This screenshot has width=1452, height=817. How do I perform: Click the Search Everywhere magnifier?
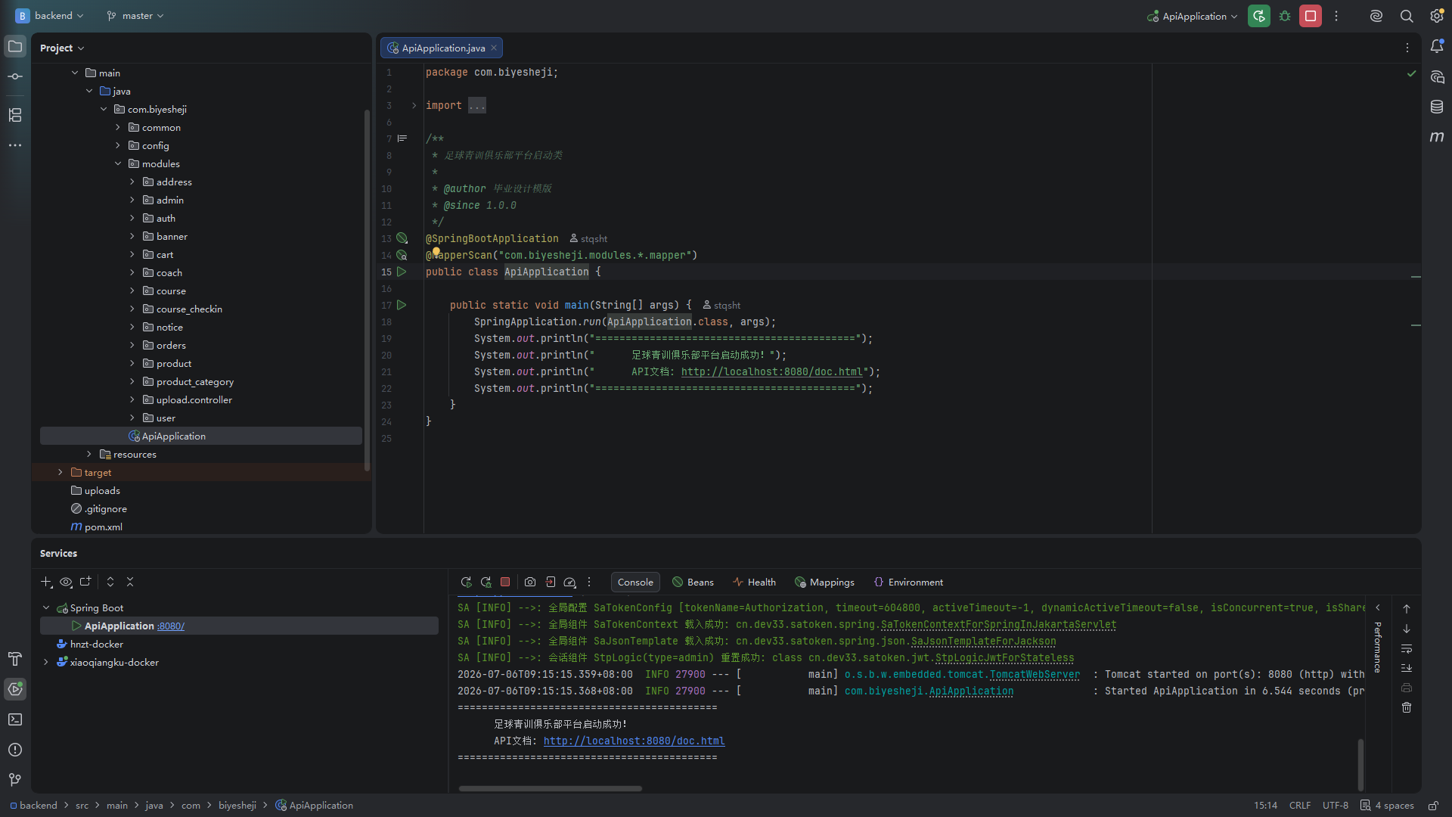click(1407, 16)
